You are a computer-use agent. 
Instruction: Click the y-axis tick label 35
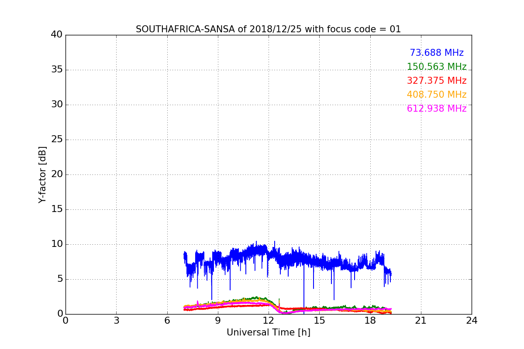57,70
